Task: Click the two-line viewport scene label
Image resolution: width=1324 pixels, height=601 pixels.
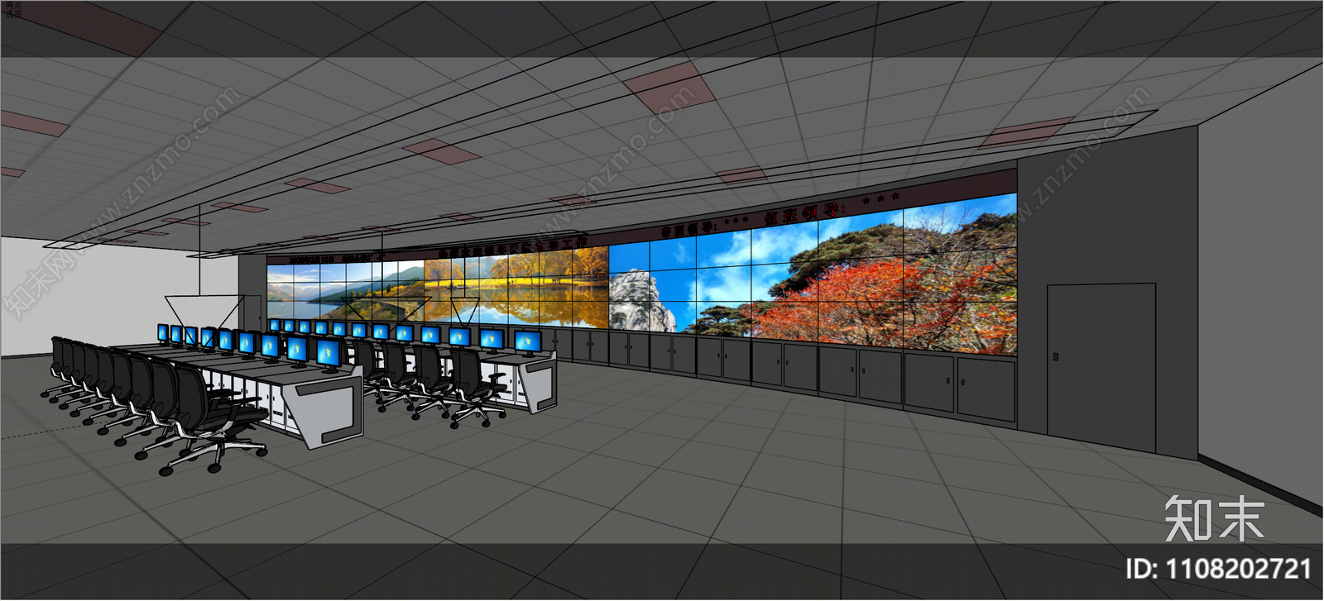Action: point(13,10)
